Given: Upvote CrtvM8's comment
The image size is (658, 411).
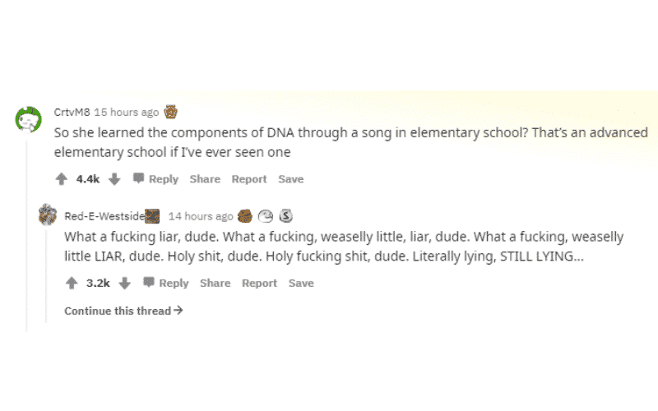Looking at the screenshot, I should (61, 179).
